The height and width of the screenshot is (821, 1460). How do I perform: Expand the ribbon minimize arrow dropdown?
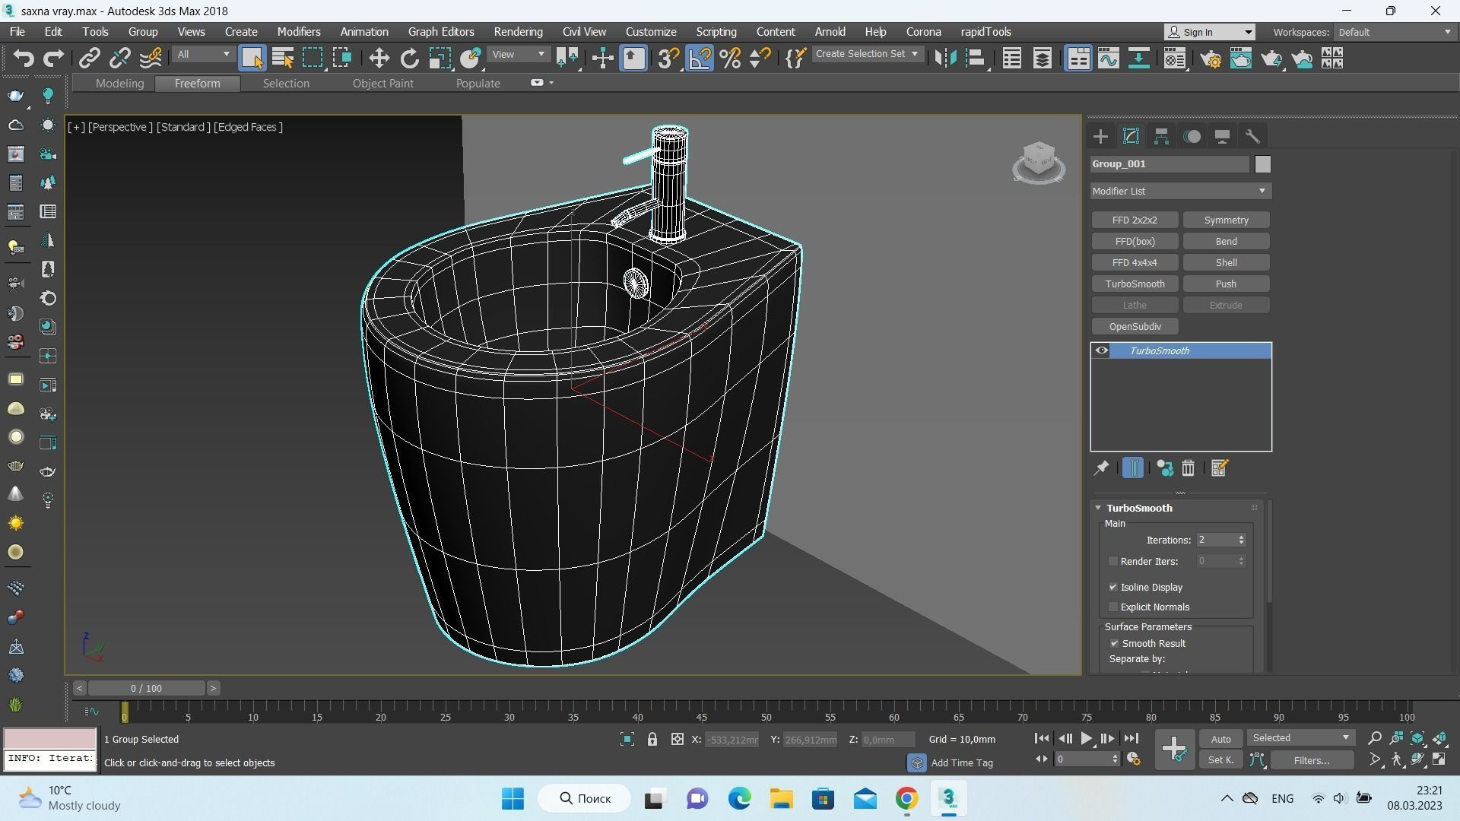click(x=551, y=83)
